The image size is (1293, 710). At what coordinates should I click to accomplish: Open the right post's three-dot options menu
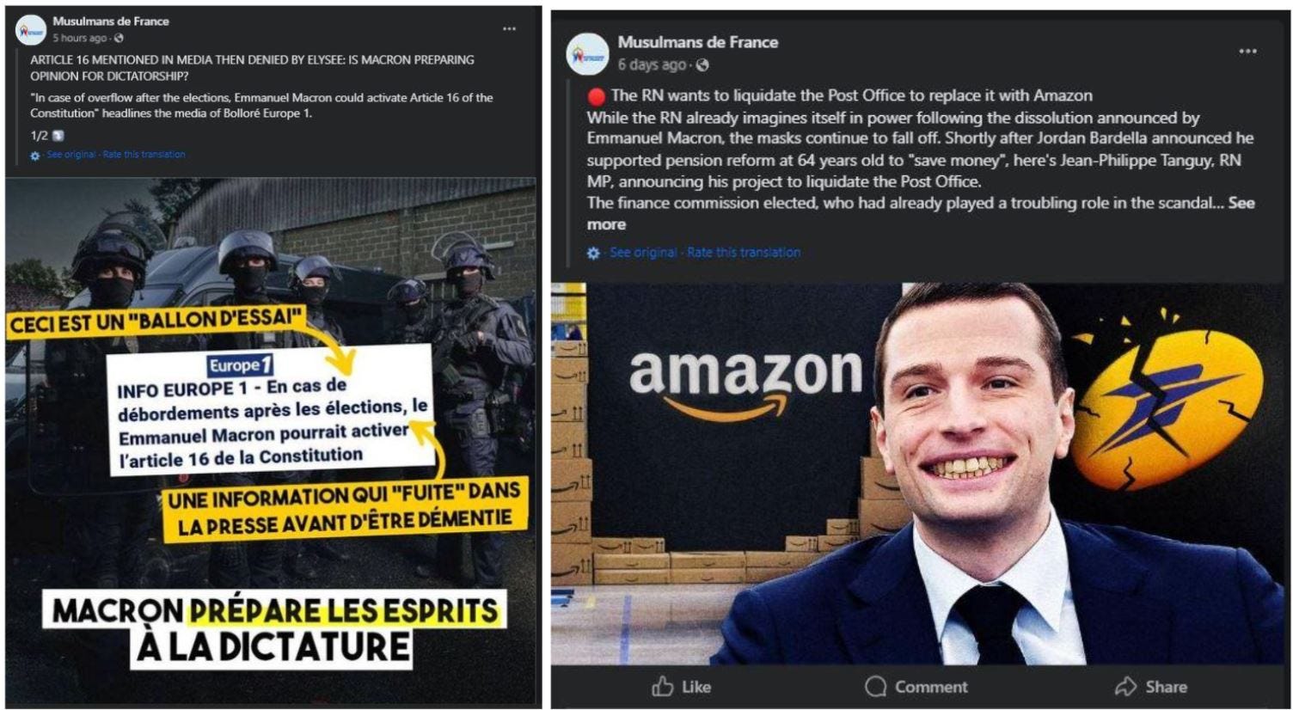click(1247, 52)
